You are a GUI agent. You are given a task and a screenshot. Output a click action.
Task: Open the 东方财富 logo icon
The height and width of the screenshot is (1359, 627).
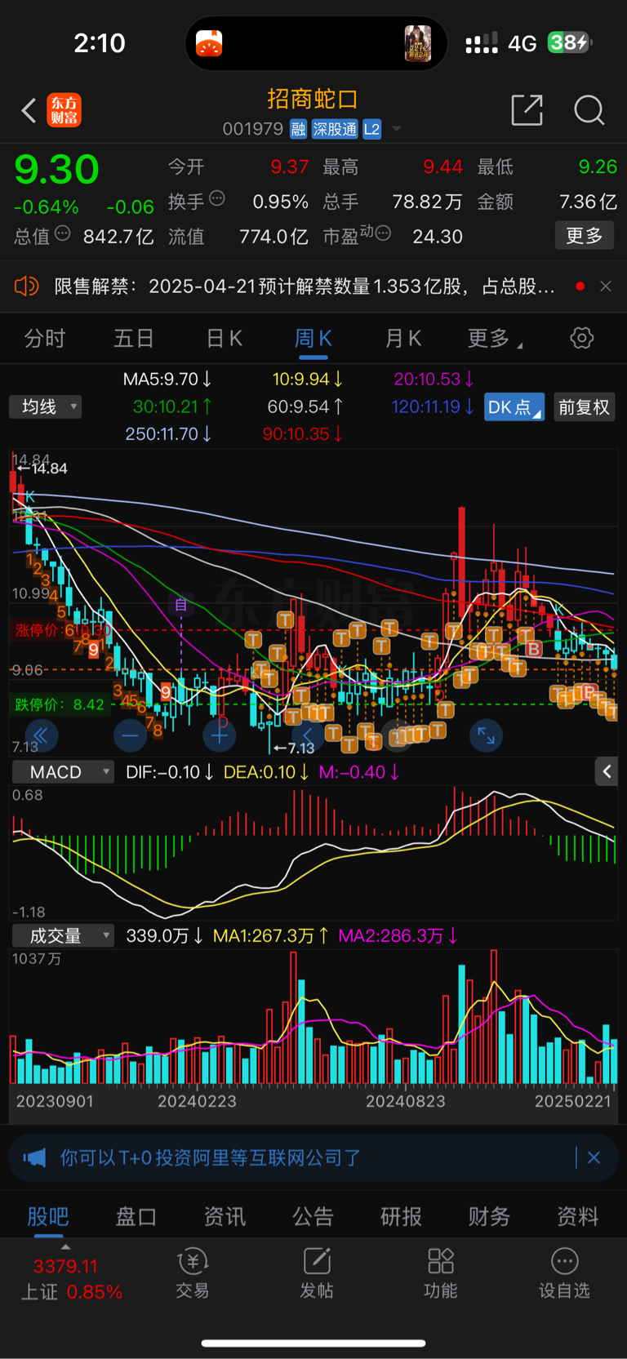coord(64,110)
